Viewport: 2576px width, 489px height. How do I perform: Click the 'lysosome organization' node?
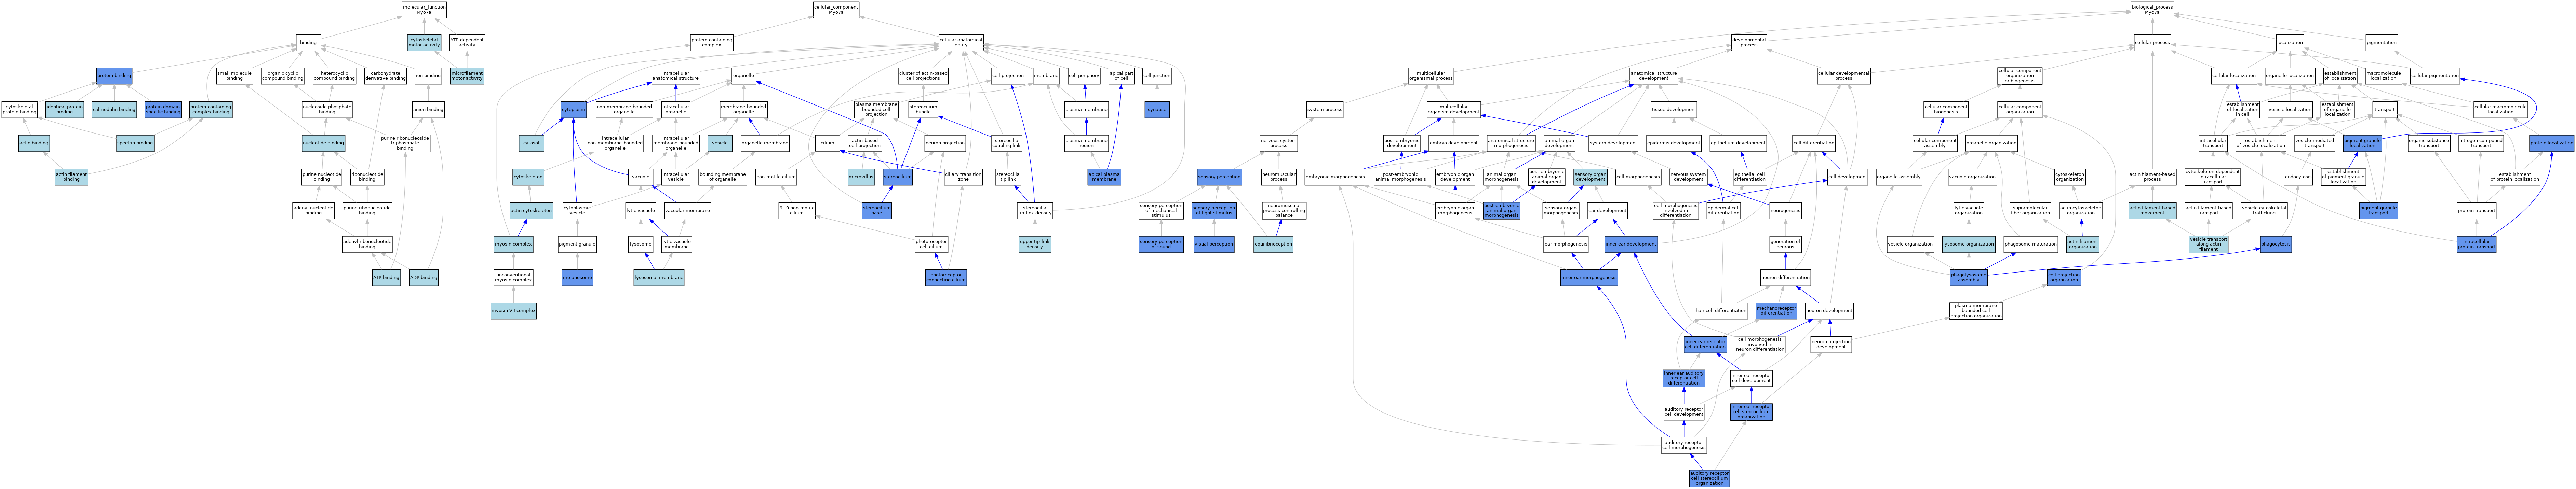pyautogui.click(x=1969, y=244)
